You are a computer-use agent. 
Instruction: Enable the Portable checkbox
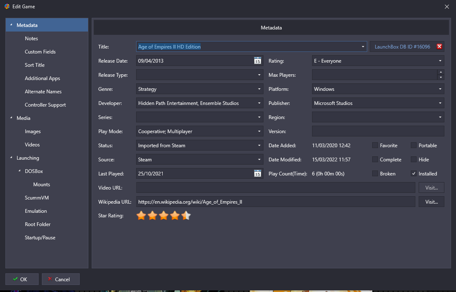[414, 146]
